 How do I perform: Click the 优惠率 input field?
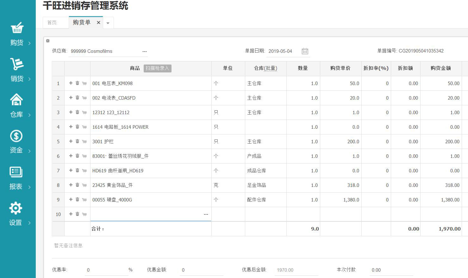point(106,270)
